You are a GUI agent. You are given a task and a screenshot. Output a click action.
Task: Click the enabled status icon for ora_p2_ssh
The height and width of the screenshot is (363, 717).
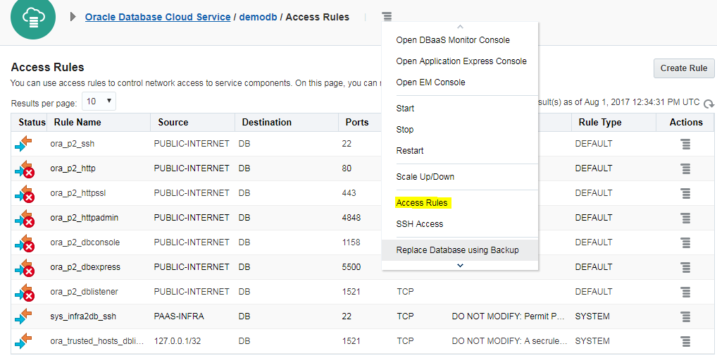coord(23,144)
